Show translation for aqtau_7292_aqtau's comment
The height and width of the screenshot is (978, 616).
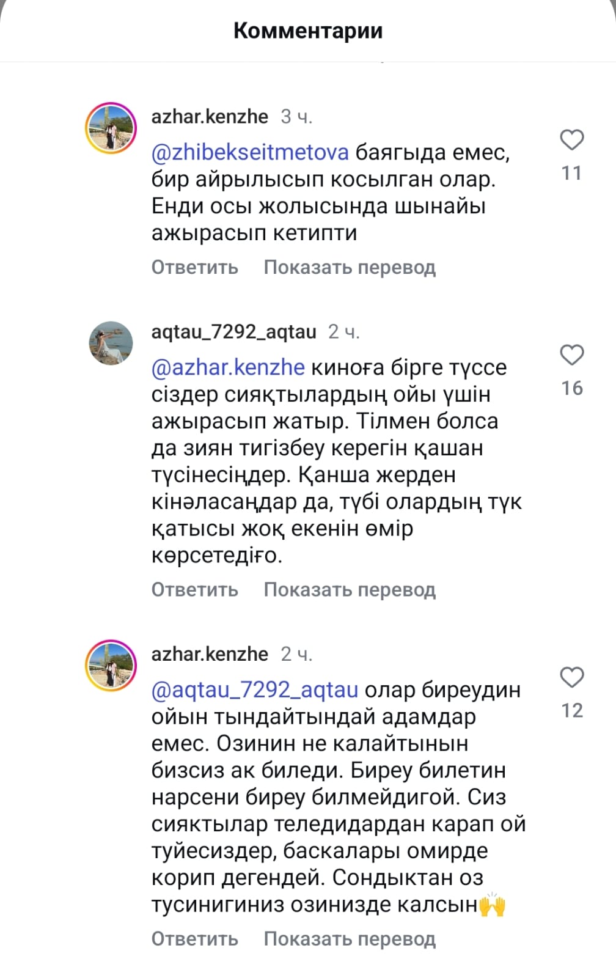(350, 590)
